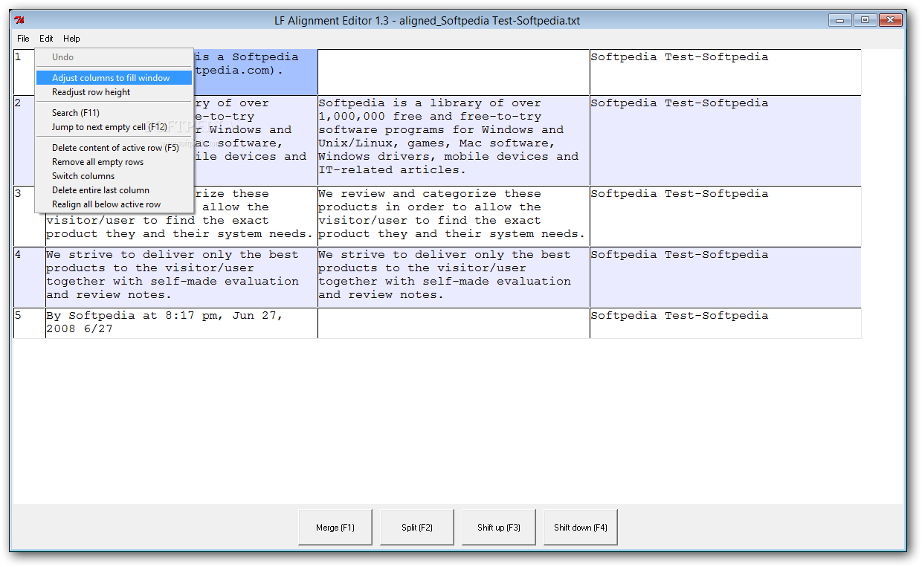Screen dimensions: 922x567
Task: Click the Shift up (F3) button
Action: [499, 528]
